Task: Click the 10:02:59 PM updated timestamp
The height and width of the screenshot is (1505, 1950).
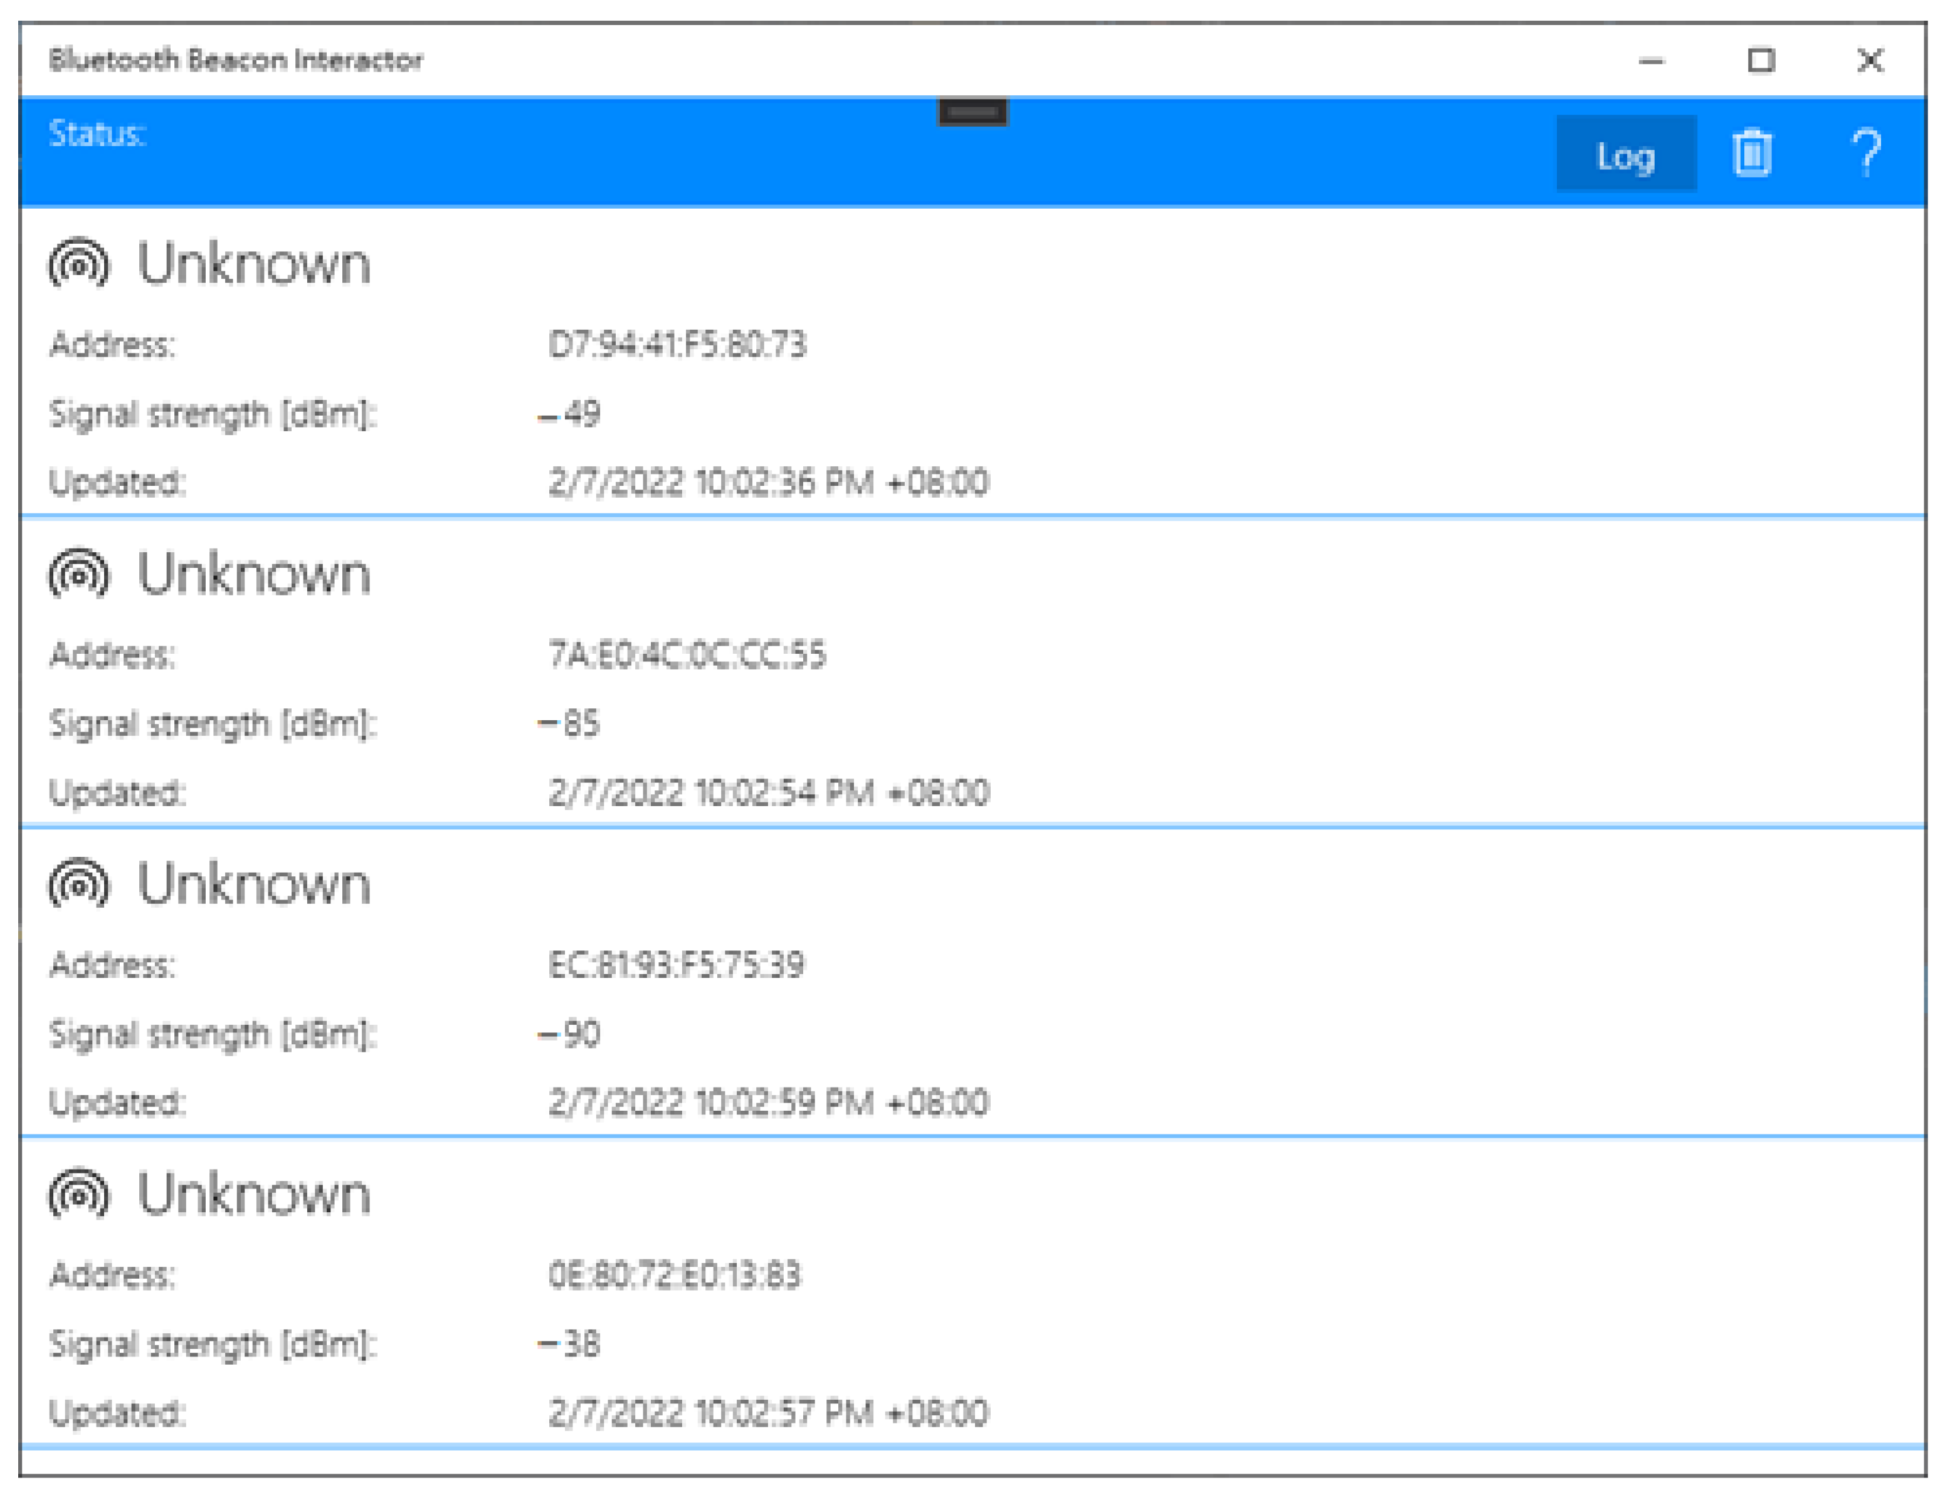Action: 768,1103
